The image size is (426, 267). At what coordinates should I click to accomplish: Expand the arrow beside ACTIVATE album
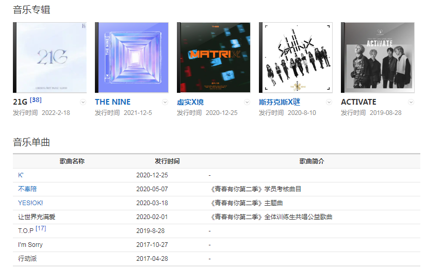(411, 102)
